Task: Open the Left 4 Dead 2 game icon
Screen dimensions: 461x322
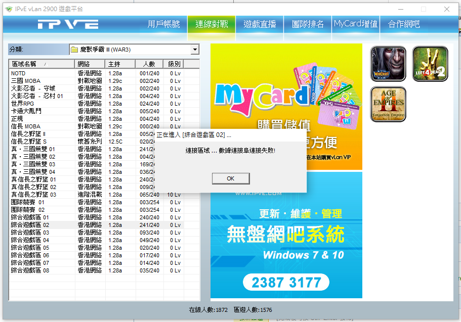Action: coord(430,64)
